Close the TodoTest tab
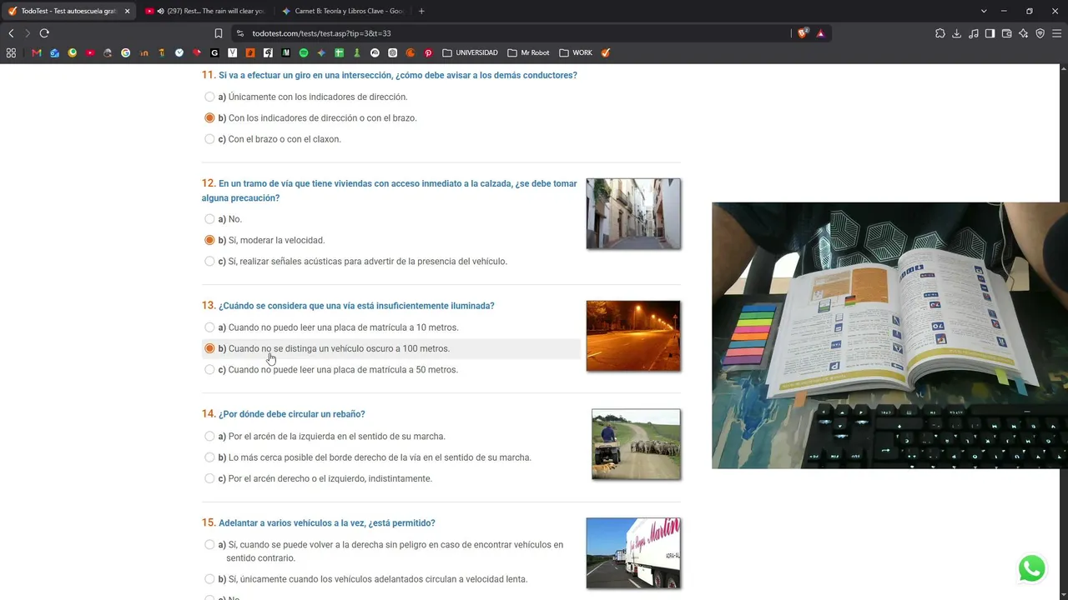The image size is (1068, 600). click(x=128, y=11)
